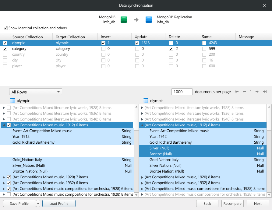The width and height of the screenshot is (272, 210).
Task: Collapse target Mixed music 1912 document
Action: click(x=142, y=125)
